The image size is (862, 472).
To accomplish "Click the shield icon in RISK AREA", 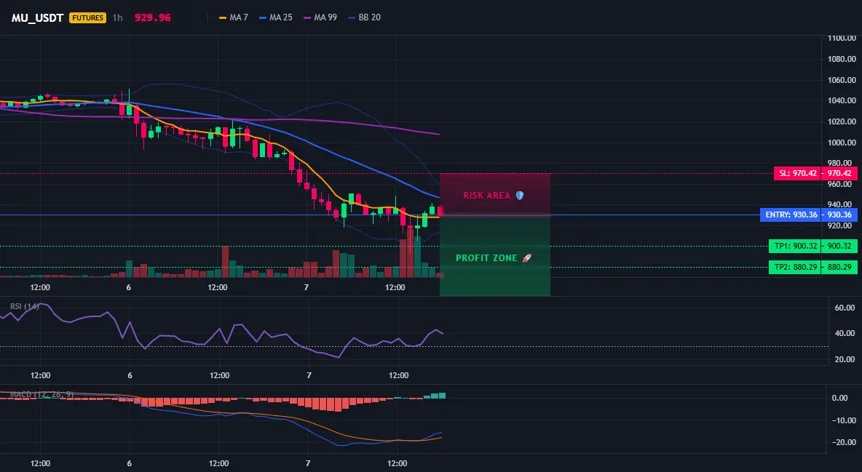I will pos(520,196).
